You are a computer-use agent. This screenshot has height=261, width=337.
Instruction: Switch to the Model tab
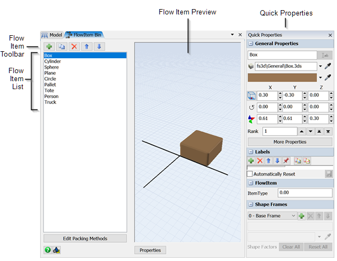pos(52,35)
